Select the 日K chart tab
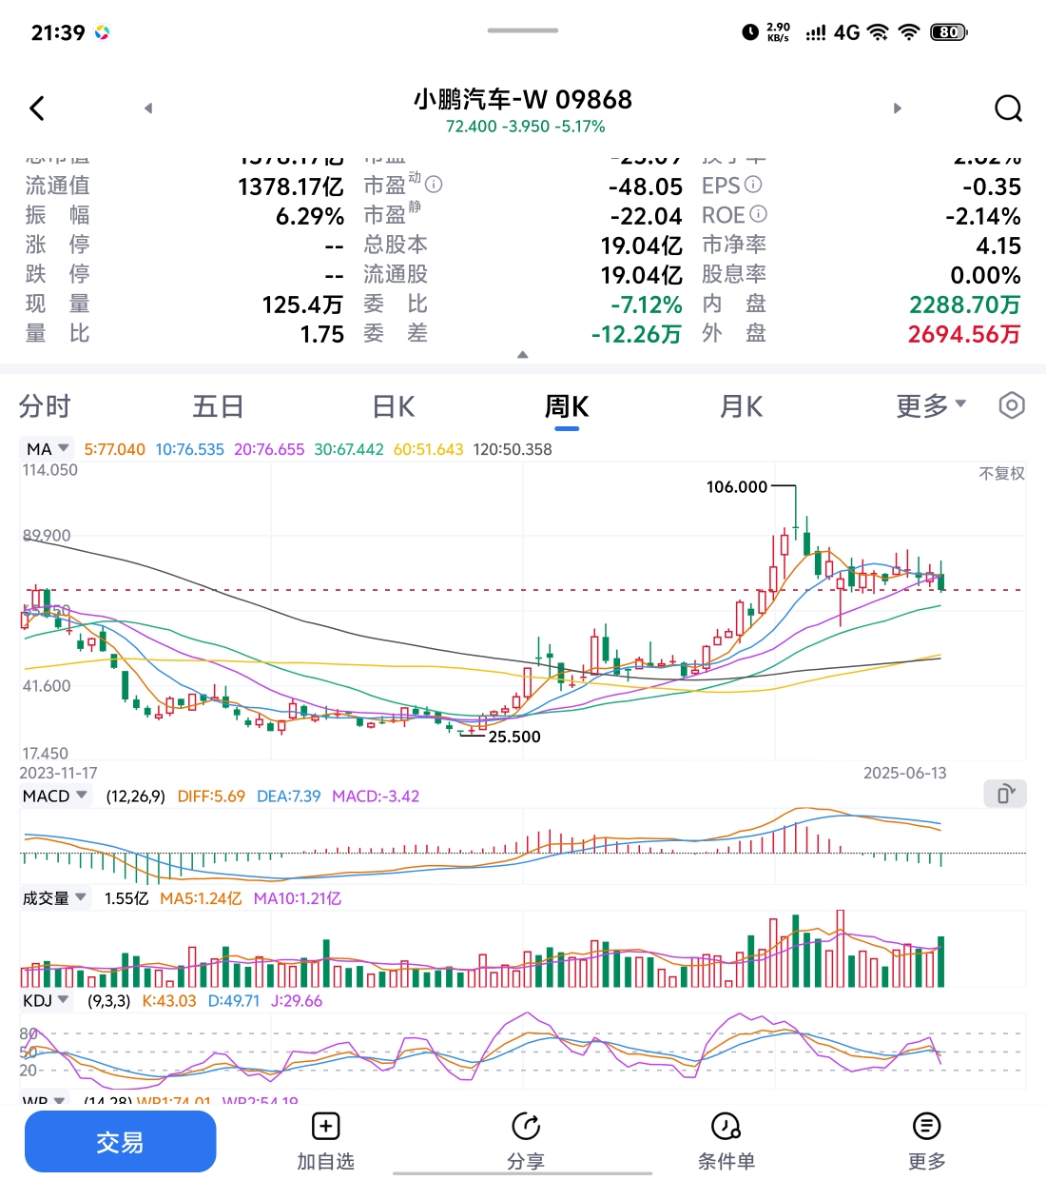Screen dimensions: 1046x1180 click(x=393, y=406)
